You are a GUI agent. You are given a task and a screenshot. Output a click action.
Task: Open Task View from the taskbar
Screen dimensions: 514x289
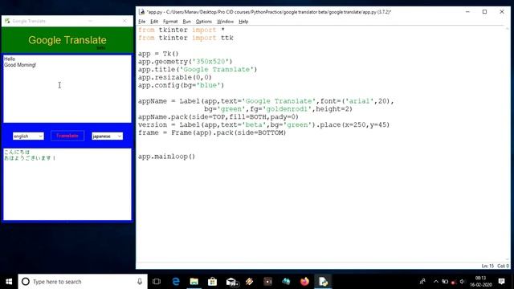(x=157, y=282)
